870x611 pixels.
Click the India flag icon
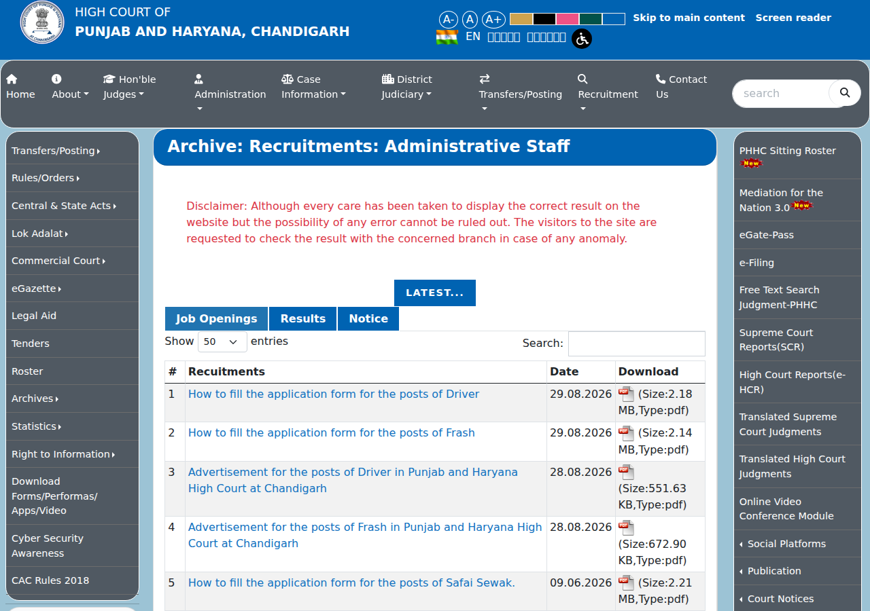click(447, 37)
